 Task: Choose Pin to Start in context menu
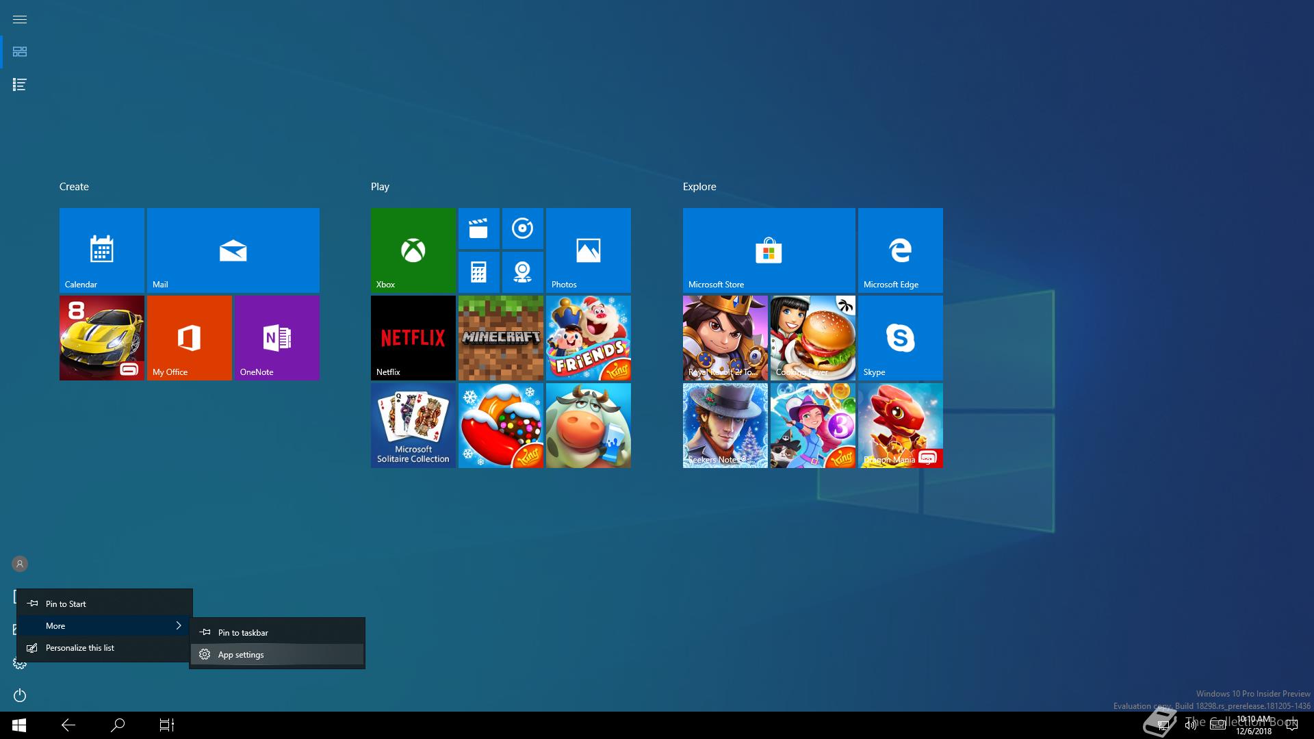[x=104, y=604]
